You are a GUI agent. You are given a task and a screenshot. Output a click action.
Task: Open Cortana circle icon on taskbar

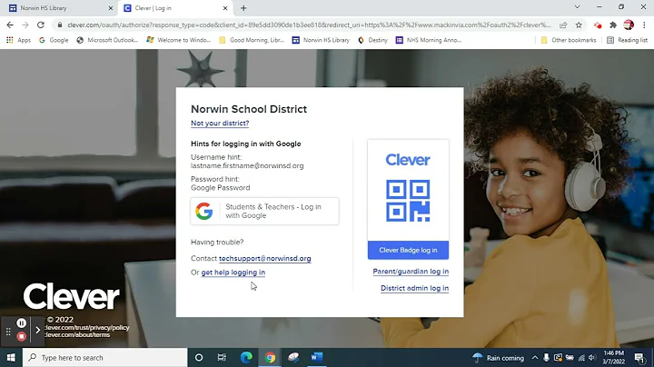(x=199, y=358)
